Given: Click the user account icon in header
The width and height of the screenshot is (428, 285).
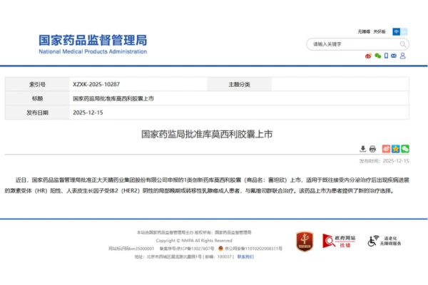Looking at the screenshot, I should (403, 56).
